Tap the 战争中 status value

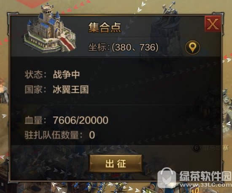[66, 74]
